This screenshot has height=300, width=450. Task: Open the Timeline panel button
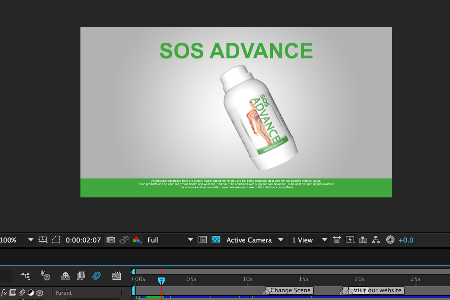click(363, 240)
